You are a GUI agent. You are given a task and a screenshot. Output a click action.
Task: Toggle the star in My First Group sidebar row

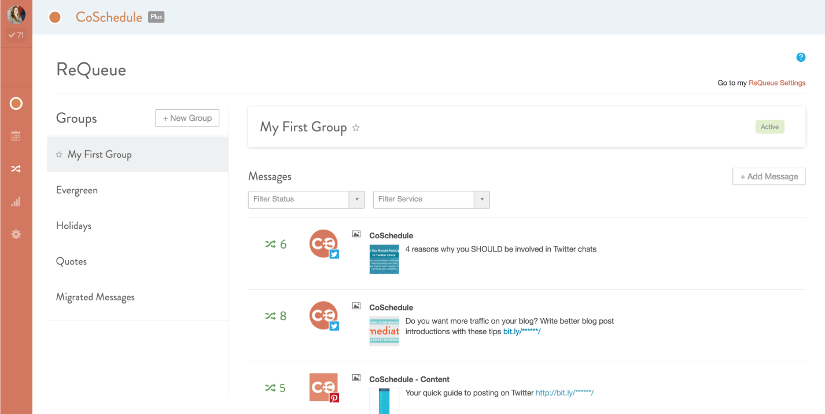[x=59, y=154]
